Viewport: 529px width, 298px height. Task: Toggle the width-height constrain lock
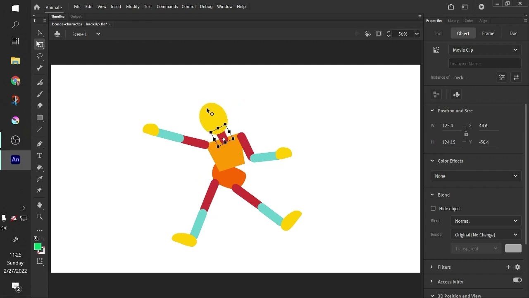pyautogui.click(x=466, y=134)
